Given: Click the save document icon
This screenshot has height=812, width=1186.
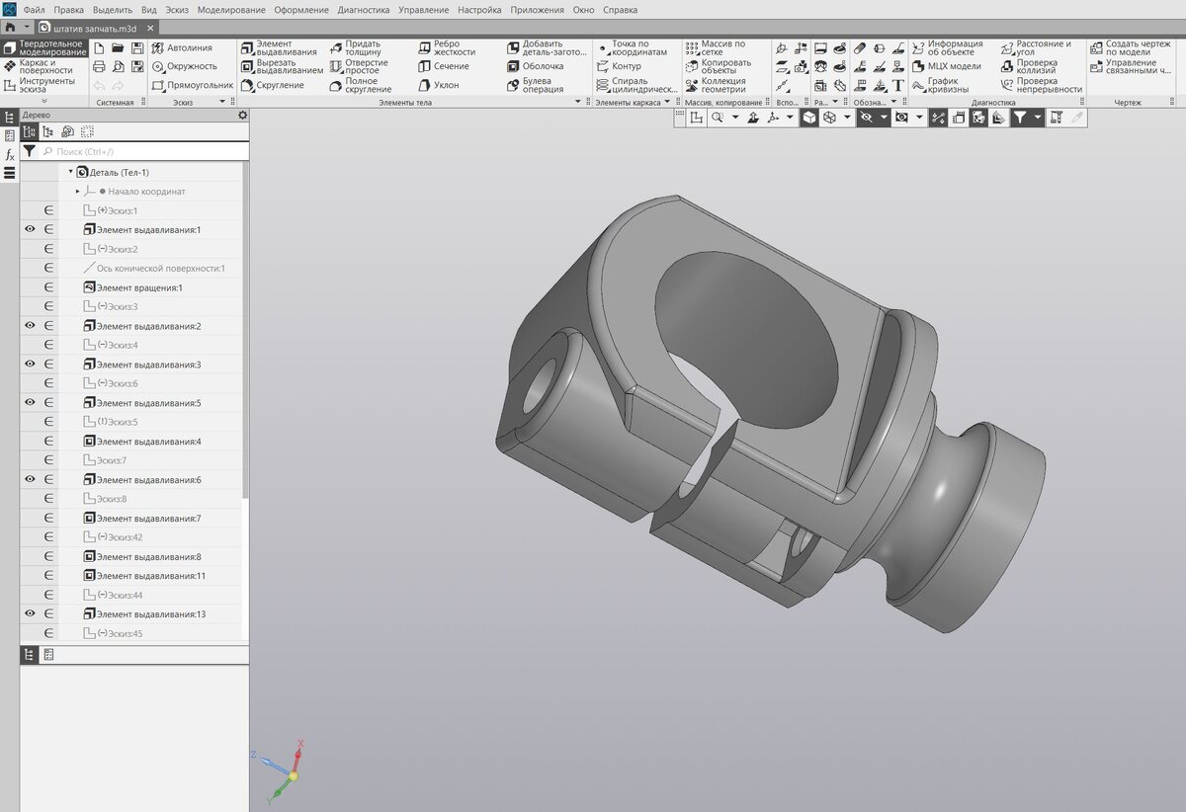Looking at the screenshot, I should pyautogui.click(x=136, y=47).
